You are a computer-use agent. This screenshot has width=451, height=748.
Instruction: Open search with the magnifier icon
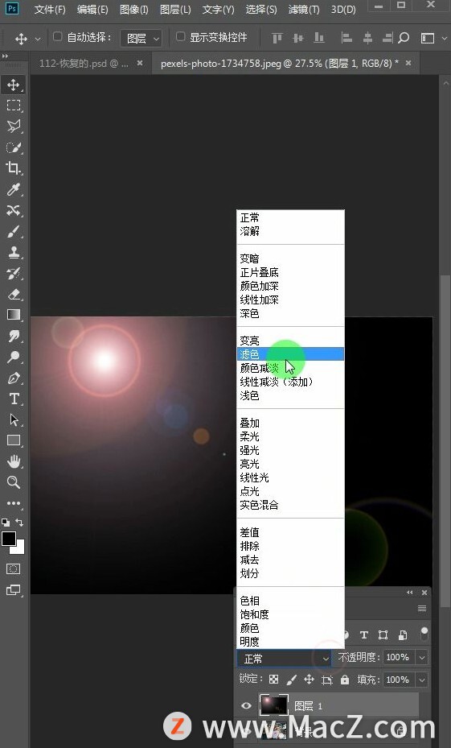click(404, 38)
